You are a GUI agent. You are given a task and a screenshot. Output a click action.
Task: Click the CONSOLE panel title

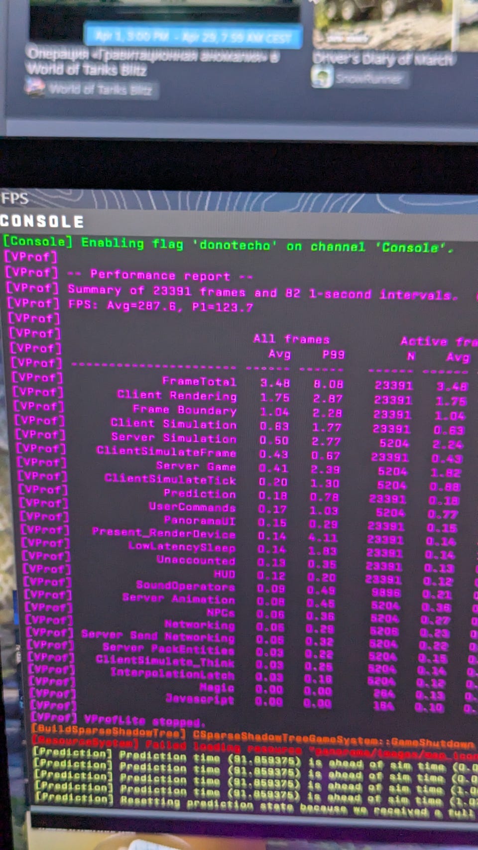click(42, 222)
